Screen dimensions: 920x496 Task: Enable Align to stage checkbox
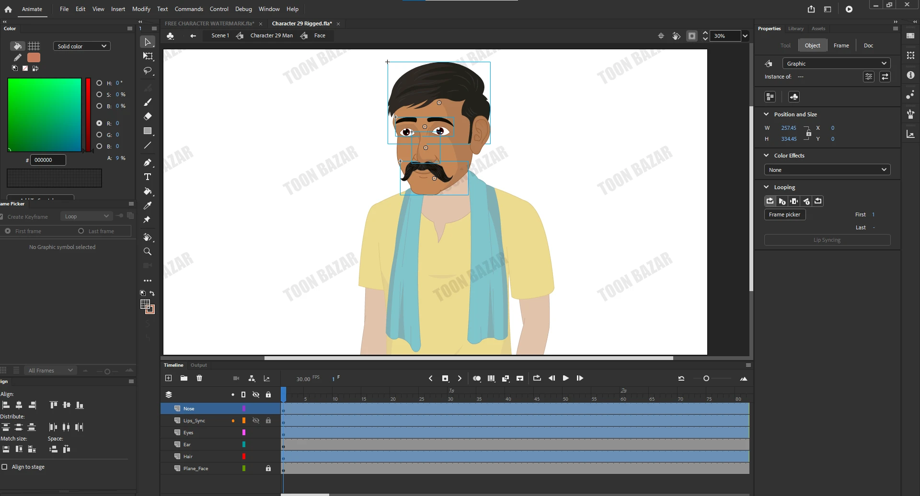point(4,467)
